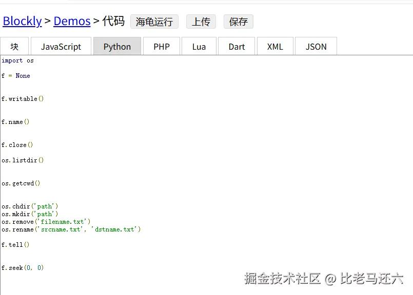413x295 pixels.
Task: Click the os.rename code line
Action: [71, 229]
